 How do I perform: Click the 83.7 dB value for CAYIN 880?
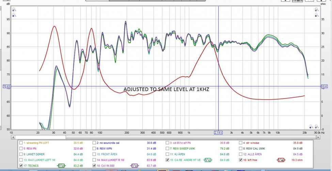[x=152, y=166]
